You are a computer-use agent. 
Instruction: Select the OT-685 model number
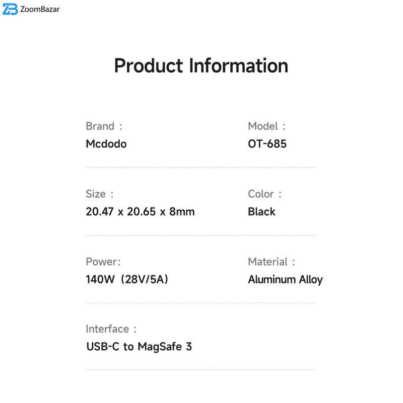pyautogui.click(x=267, y=144)
